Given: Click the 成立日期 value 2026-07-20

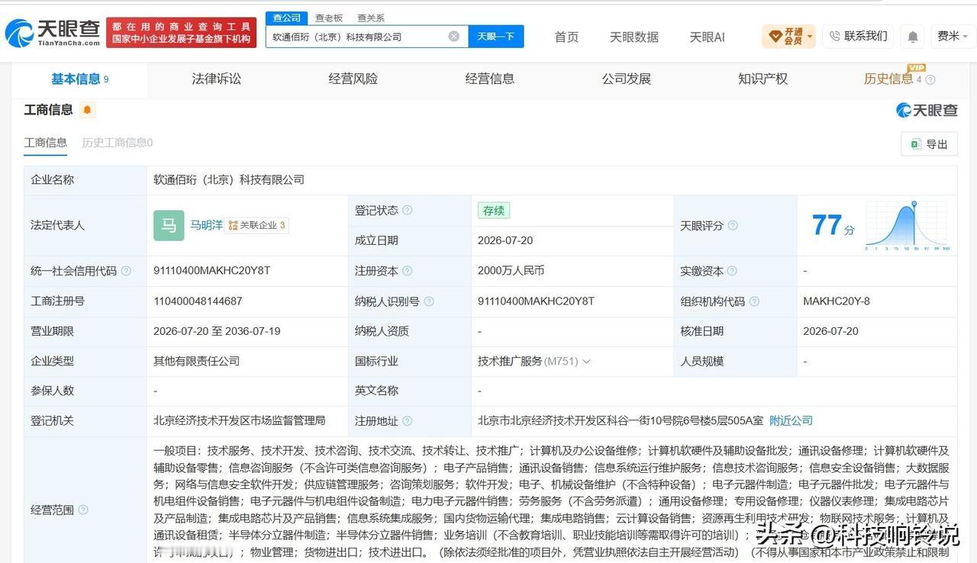Looking at the screenshot, I should (x=505, y=240).
